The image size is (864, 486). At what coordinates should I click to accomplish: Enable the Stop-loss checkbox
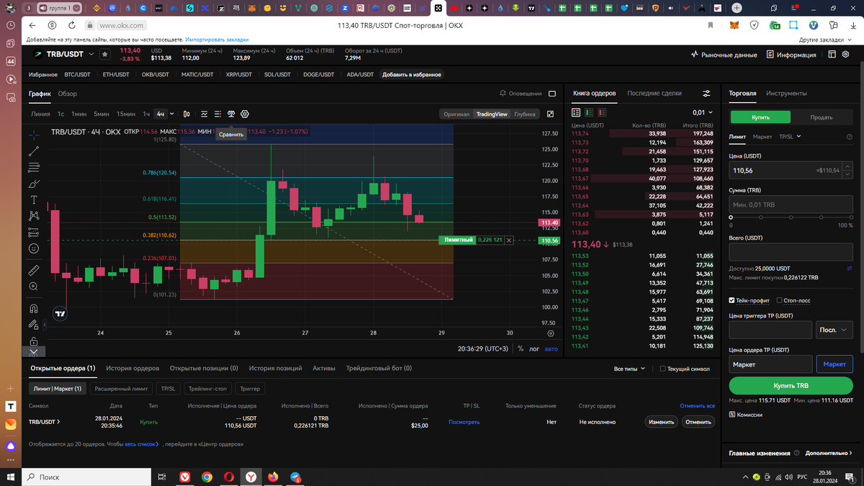coord(778,300)
